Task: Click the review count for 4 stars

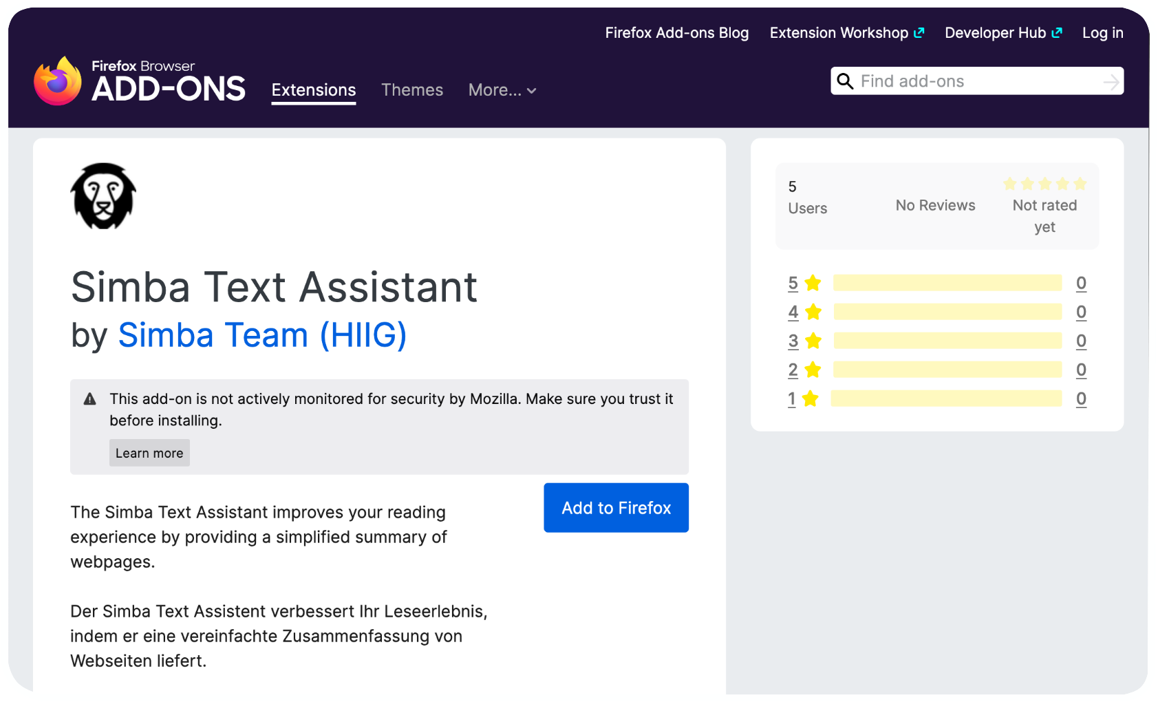Action: (1081, 312)
